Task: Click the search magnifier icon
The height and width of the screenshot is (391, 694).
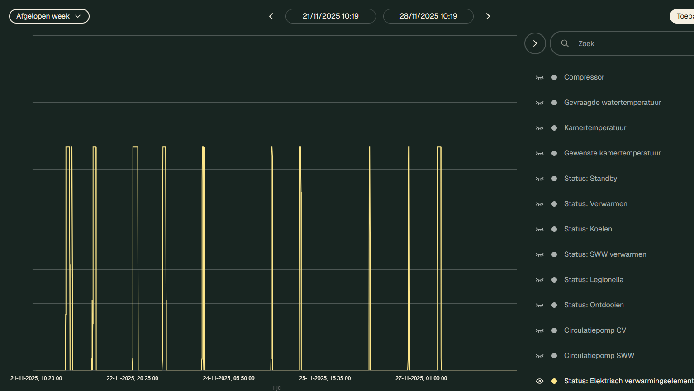Action: [x=565, y=43]
